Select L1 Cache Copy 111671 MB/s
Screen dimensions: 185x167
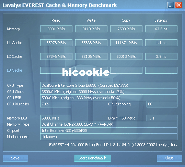126,43
